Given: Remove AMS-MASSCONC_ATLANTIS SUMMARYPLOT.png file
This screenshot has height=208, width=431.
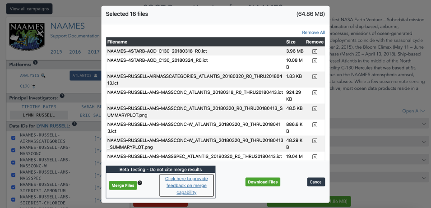Looking at the screenshot, I should click(x=315, y=109).
